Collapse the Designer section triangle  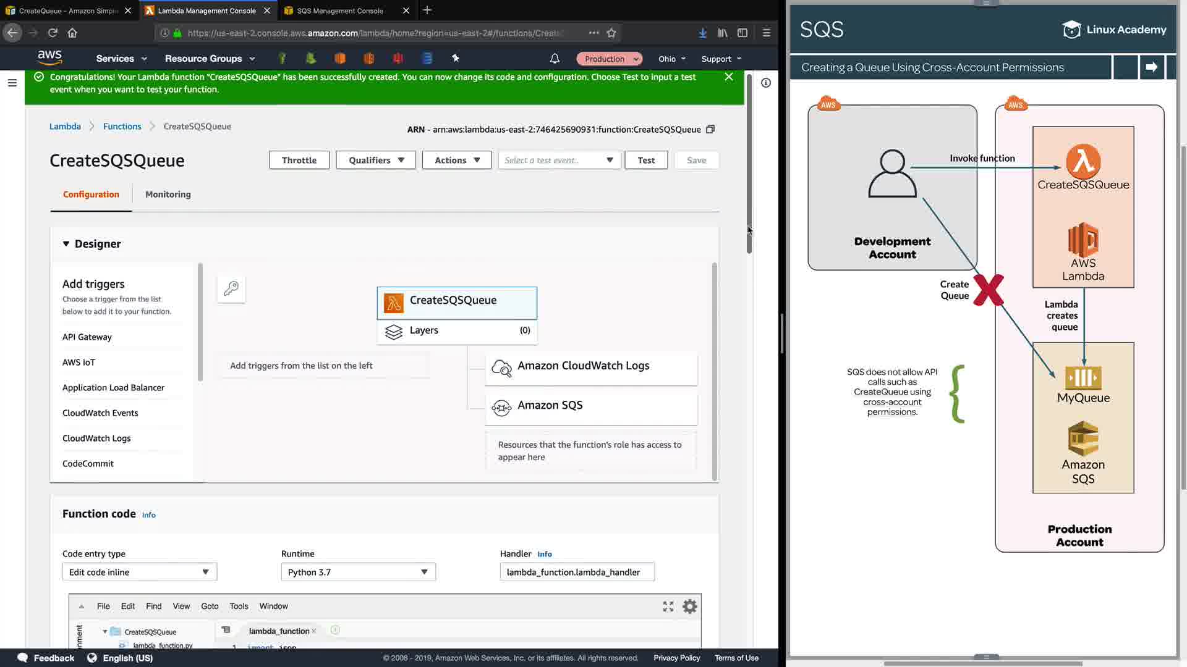tap(66, 244)
